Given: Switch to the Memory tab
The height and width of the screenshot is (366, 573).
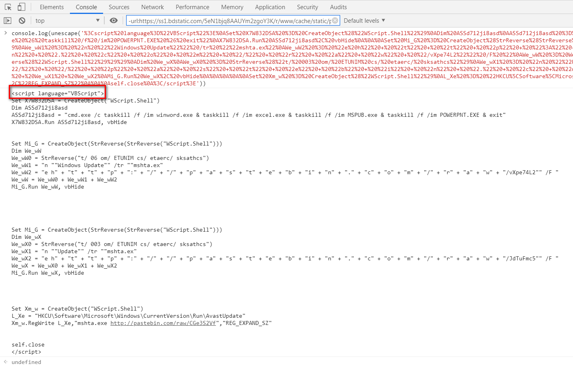Looking at the screenshot, I should [x=232, y=7].
